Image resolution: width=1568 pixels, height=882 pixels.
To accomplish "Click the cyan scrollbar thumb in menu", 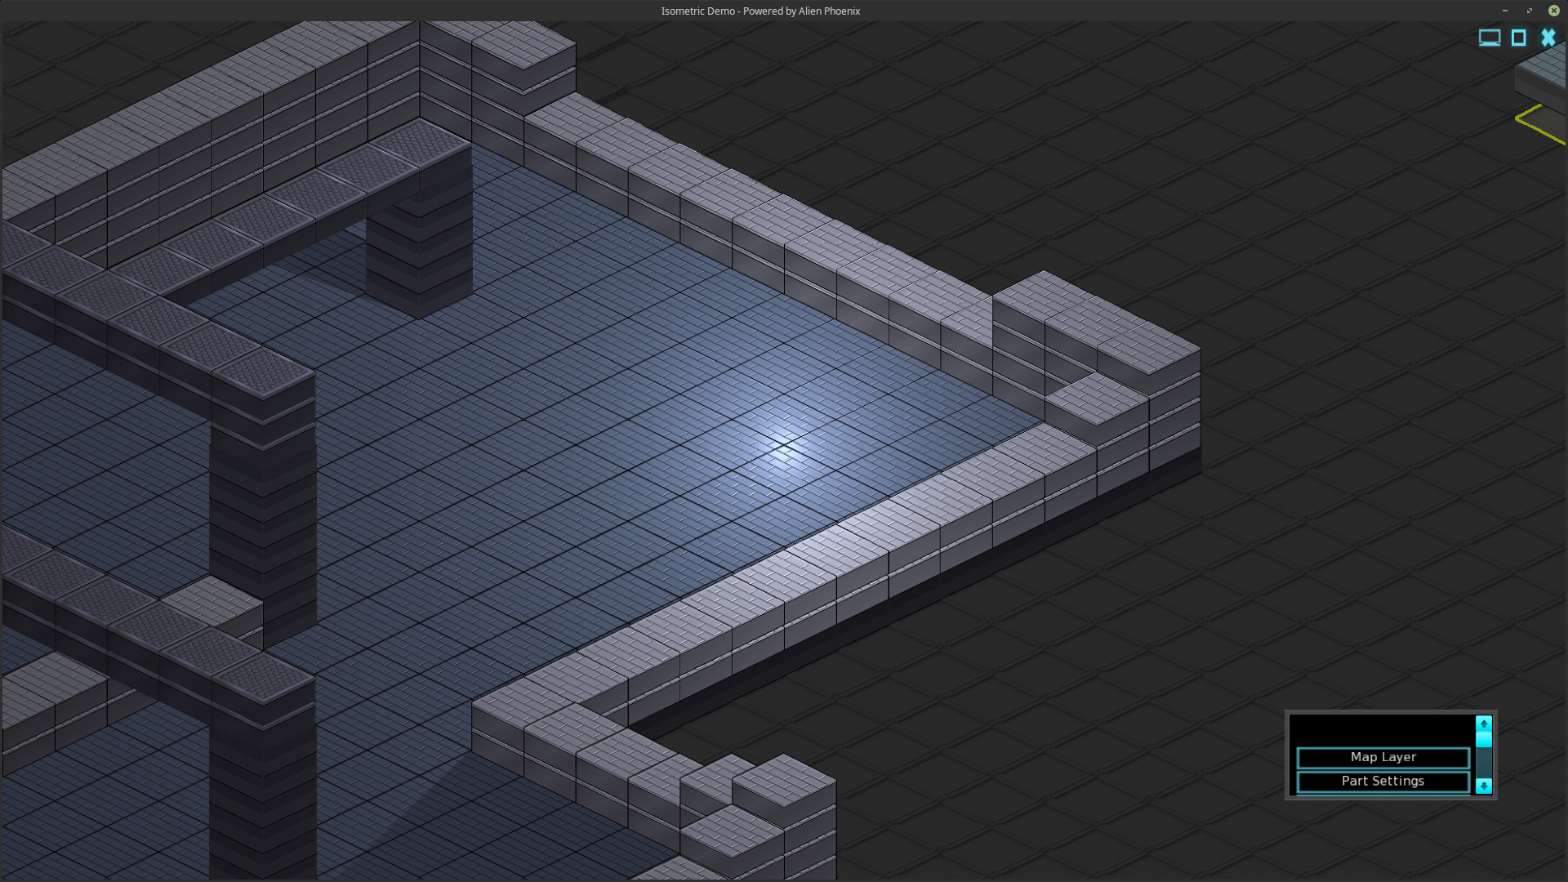I will [1483, 739].
